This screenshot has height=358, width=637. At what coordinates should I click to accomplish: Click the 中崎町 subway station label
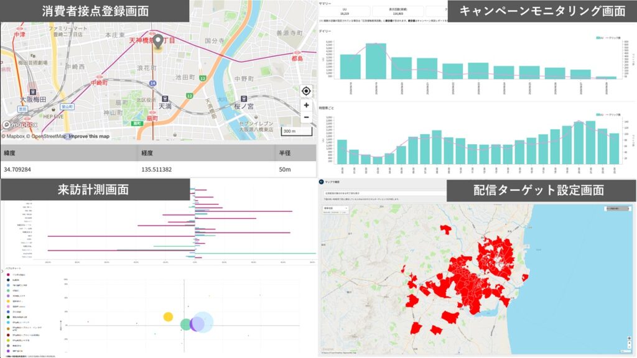(99, 83)
